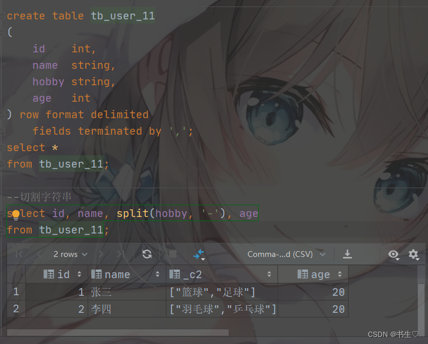Go to next page of results
The width and height of the screenshot is (428, 344).
(x=101, y=254)
